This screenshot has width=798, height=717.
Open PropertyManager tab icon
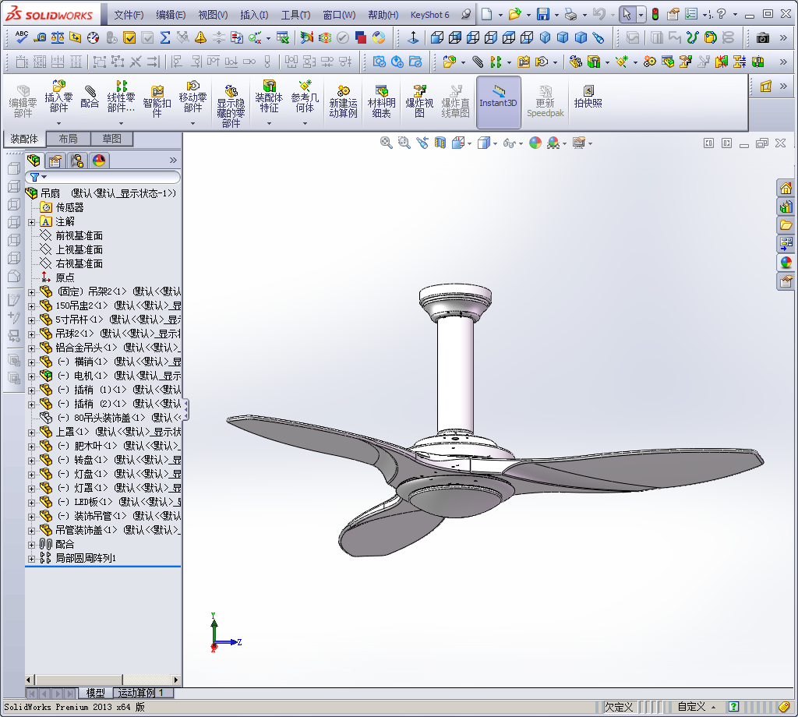[55, 161]
